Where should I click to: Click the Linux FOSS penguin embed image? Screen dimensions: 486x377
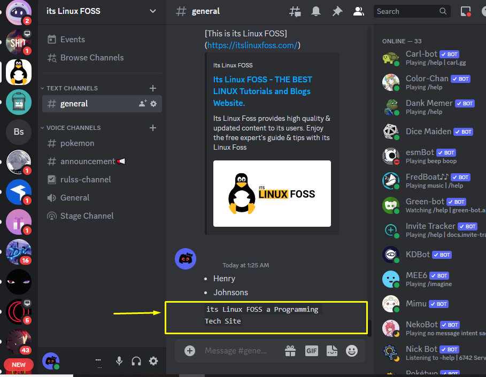click(x=272, y=194)
